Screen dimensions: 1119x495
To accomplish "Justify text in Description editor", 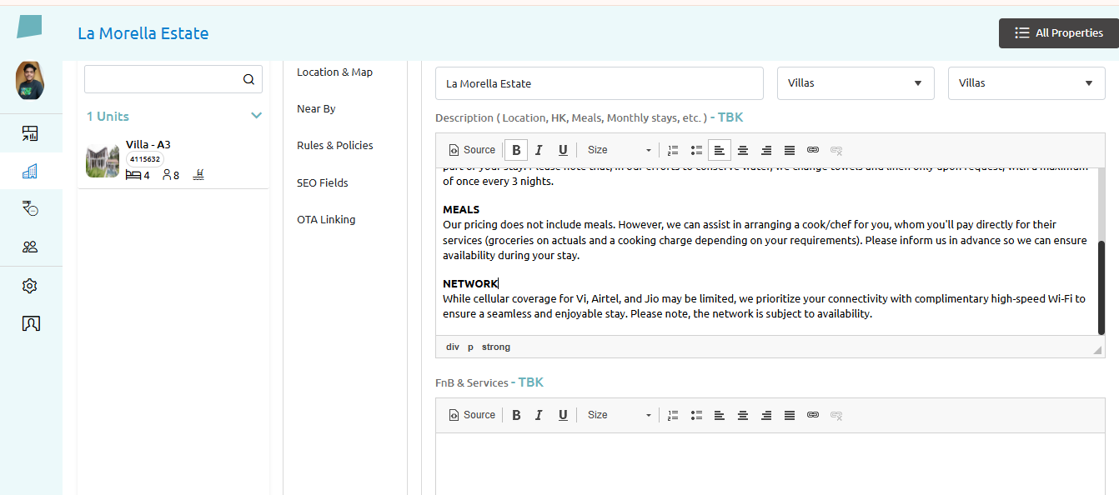I will 789,150.
